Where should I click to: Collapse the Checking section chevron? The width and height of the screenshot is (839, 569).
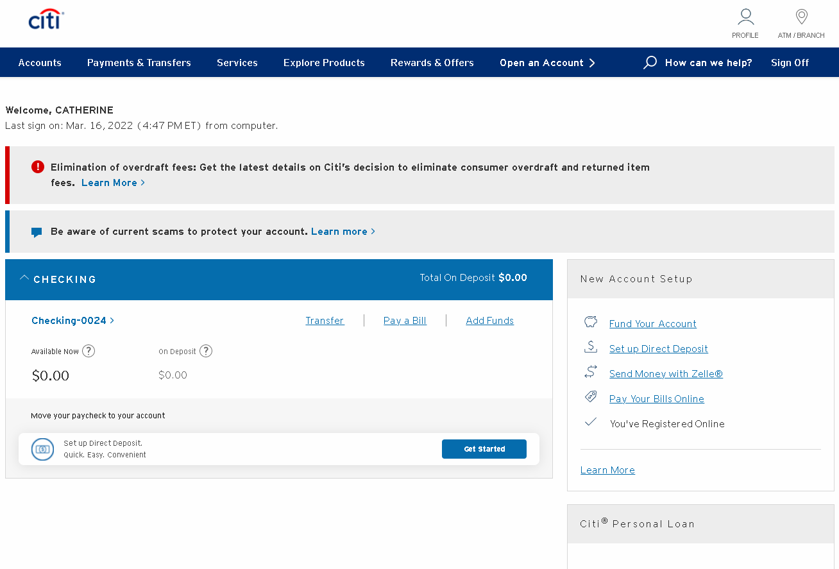pos(24,278)
